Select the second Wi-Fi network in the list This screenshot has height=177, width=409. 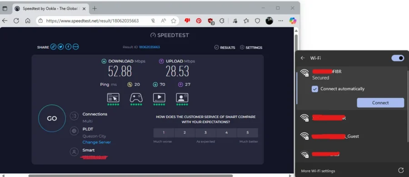click(x=352, y=118)
